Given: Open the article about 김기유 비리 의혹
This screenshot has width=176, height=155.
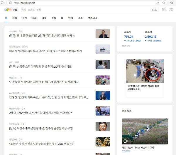Looking at the screenshot, I should 42,36.
